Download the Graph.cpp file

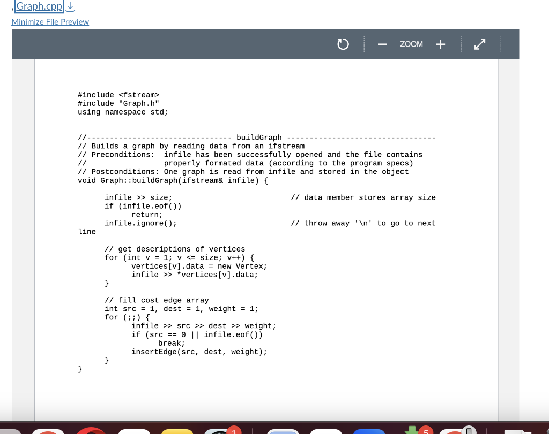click(70, 6)
